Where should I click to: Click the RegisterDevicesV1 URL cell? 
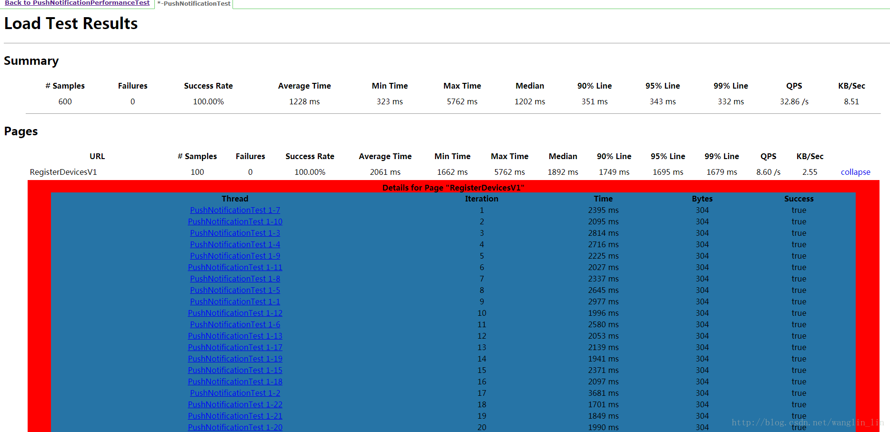63,172
